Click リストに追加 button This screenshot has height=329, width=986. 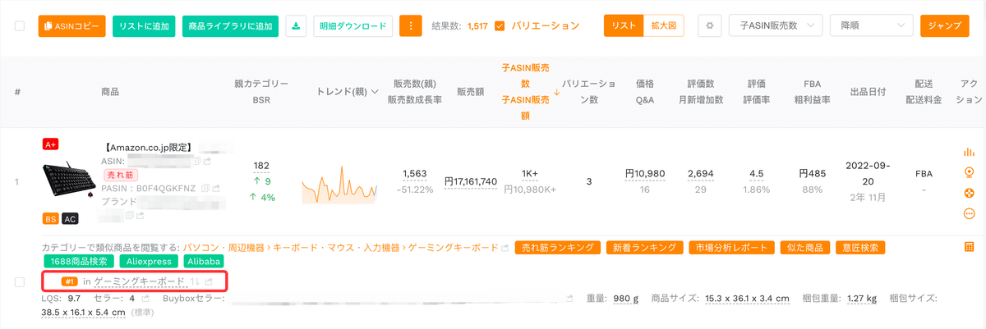(144, 26)
